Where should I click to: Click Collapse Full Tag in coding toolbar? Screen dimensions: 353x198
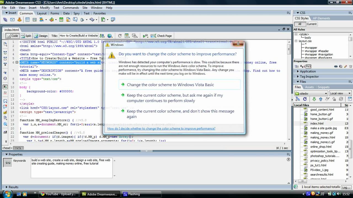click(x=5, y=52)
